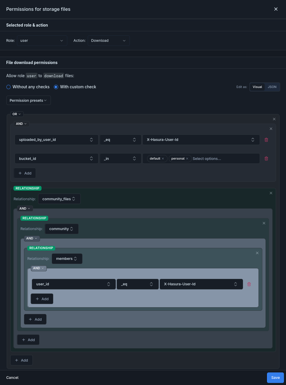This screenshot has width=286, height=385.
Task: Open the uploaded_by_user_id column selector
Action: [x=56, y=140]
